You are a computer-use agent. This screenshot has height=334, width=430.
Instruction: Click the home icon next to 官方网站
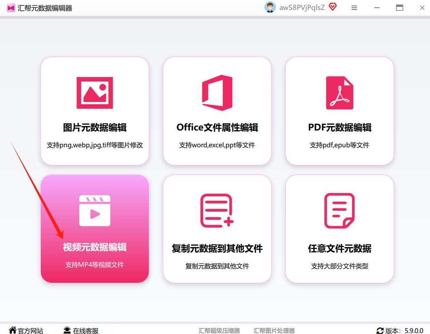(12, 330)
